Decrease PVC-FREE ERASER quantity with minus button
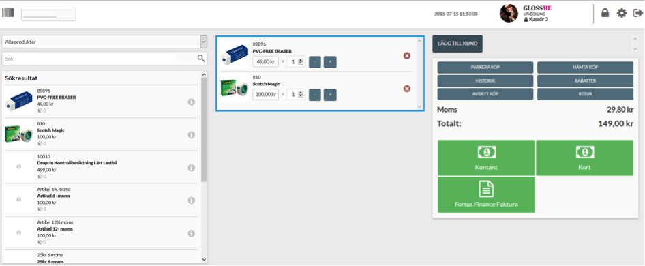This screenshot has height=266, width=645. (x=315, y=62)
